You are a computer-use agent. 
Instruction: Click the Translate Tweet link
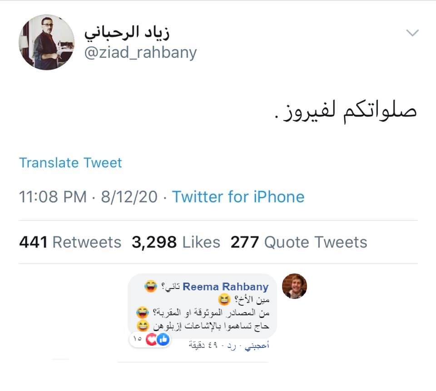pos(70,163)
